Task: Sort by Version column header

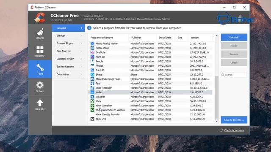Action: pyautogui.click(x=200, y=38)
